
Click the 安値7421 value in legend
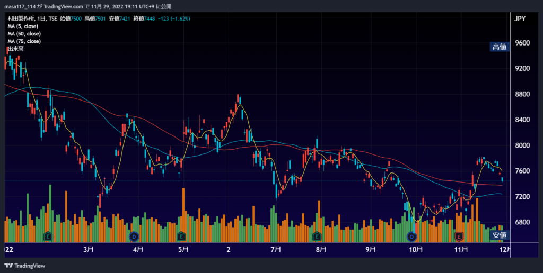click(120, 19)
